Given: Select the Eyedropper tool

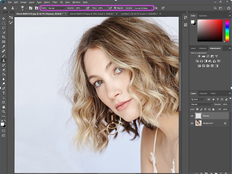Looking at the screenshot, I should [3, 46].
